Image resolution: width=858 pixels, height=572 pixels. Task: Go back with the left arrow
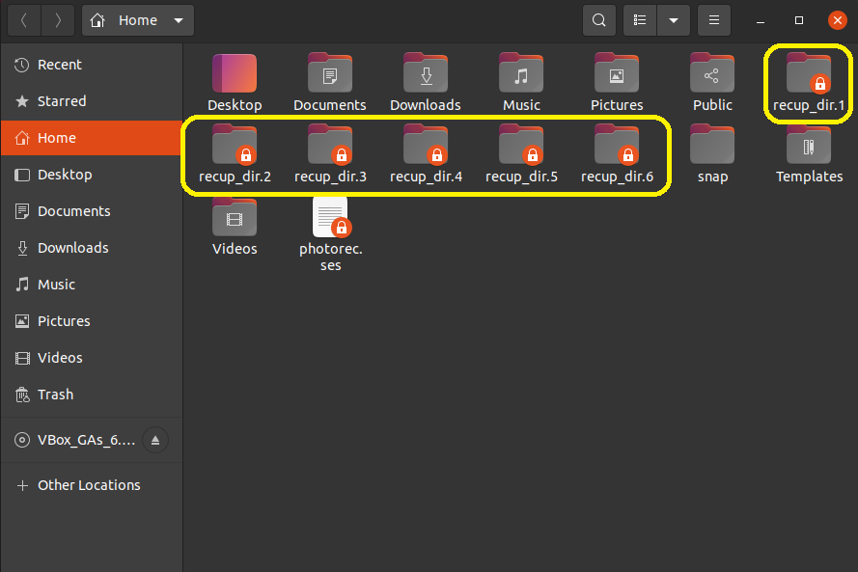tap(24, 20)
